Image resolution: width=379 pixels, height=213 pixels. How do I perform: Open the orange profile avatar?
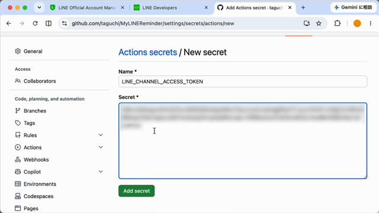tap(357, 24)
